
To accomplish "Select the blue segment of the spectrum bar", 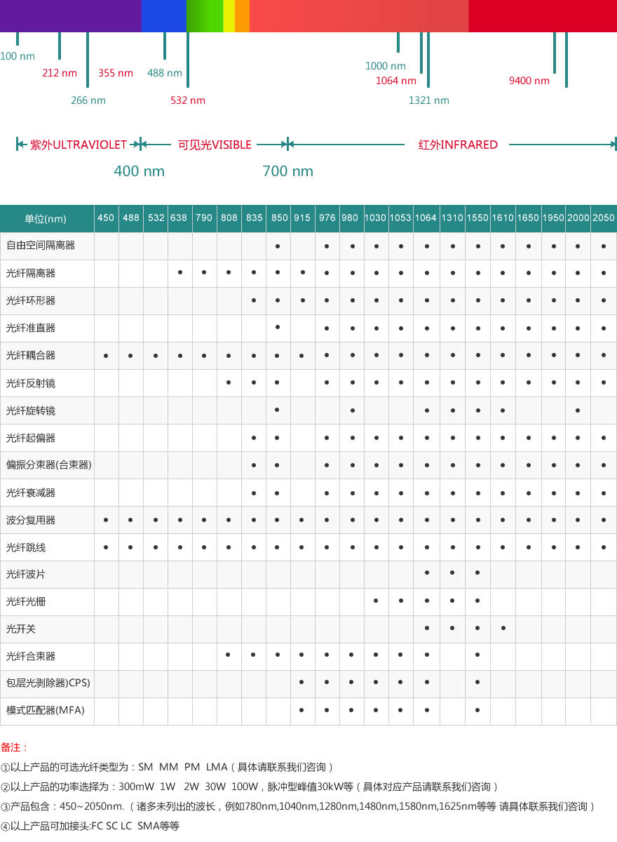I will coord(163,15).
